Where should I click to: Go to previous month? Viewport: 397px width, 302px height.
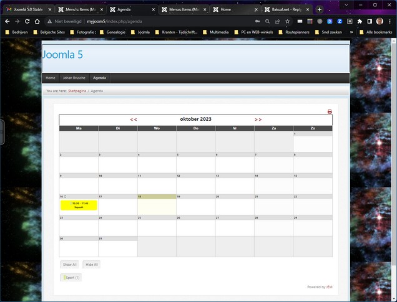pos(134,120)
